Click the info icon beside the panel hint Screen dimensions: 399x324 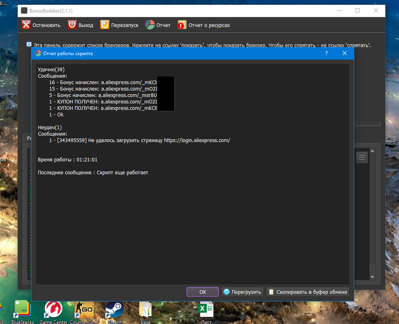(x=29, y=44)
